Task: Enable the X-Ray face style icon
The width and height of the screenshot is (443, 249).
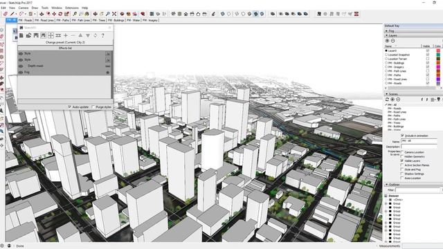Action: [x=223, y=14]
